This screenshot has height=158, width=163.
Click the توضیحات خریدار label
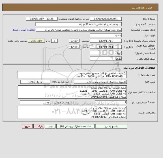click(x=146, y=113)
